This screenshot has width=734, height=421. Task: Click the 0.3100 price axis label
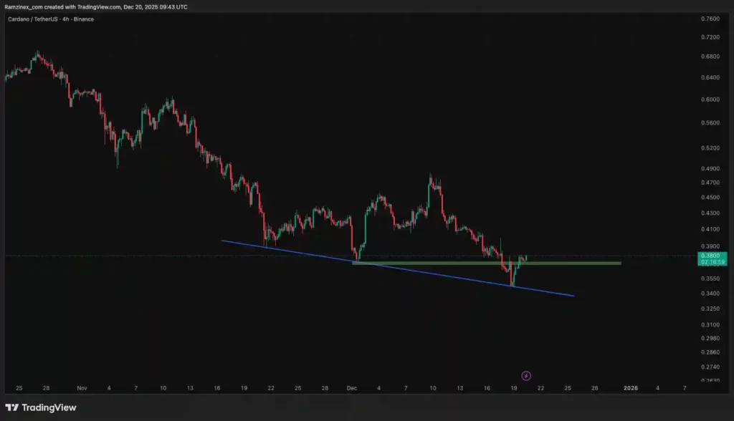click(x=710, y=324)
